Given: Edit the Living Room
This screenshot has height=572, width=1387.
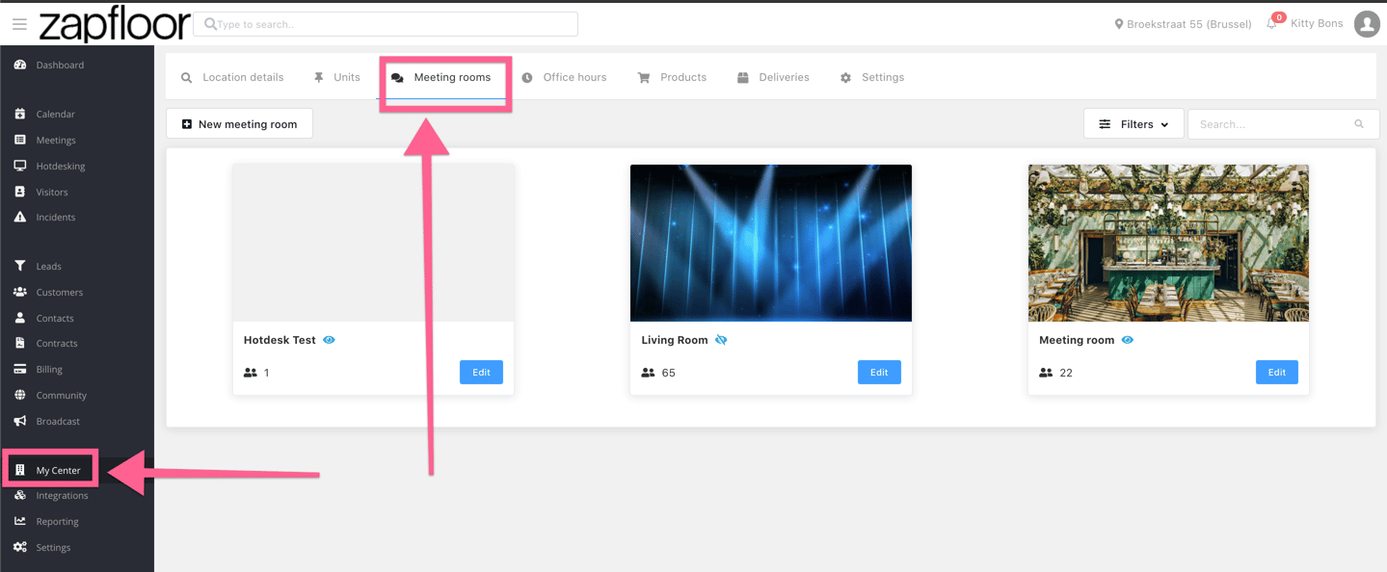Looking at the screenshot, I should (x=879, y=373).
